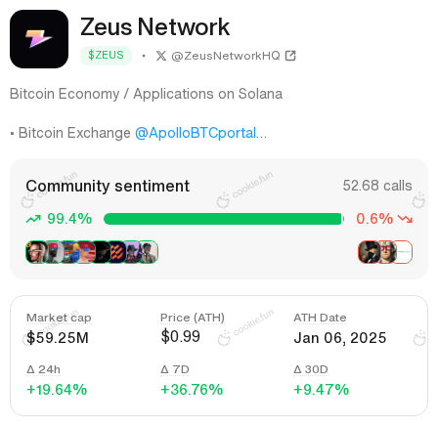Click the ATH Date label
This screenshot has height=426, width=438.
(x=320, y=318)
